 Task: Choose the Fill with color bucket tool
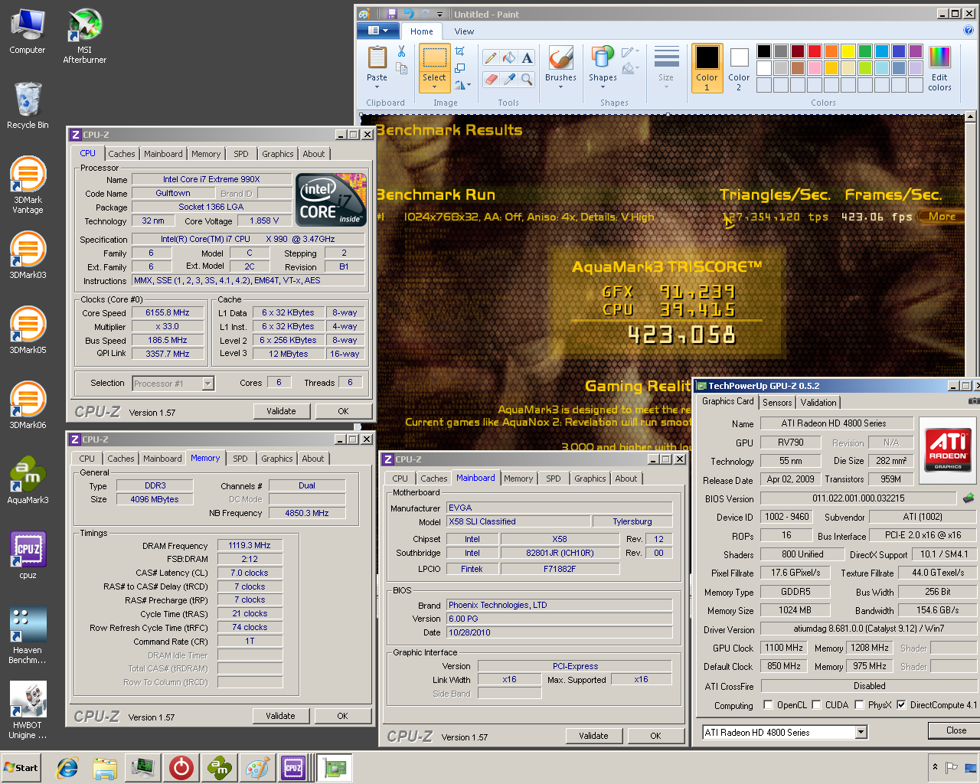coord(509,58)
